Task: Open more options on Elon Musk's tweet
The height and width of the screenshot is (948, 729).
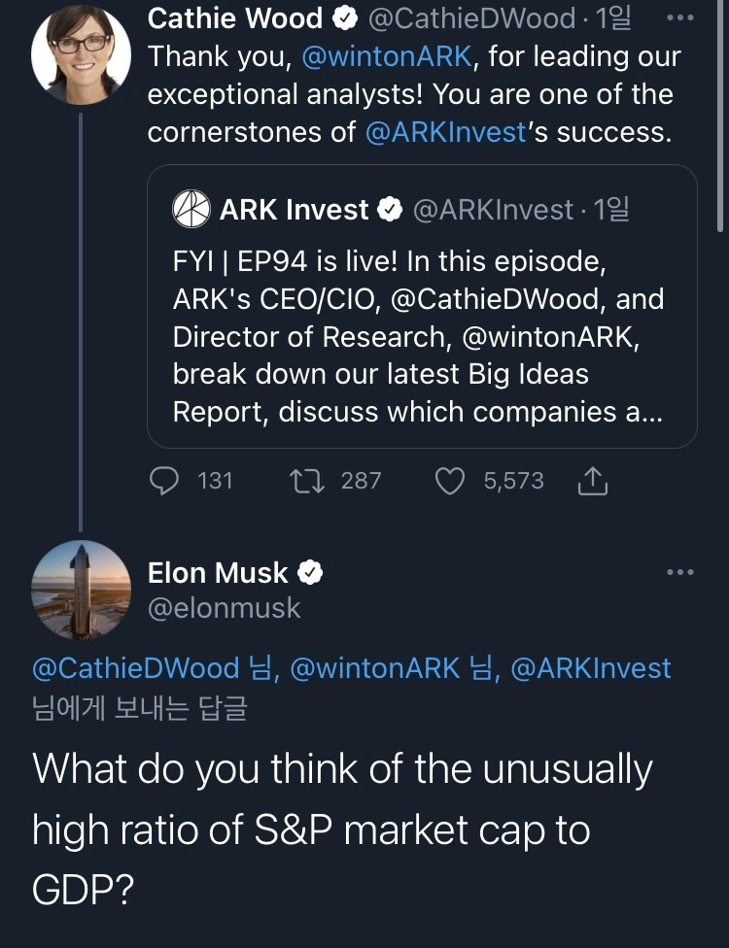Action: (x=680, y=572)
